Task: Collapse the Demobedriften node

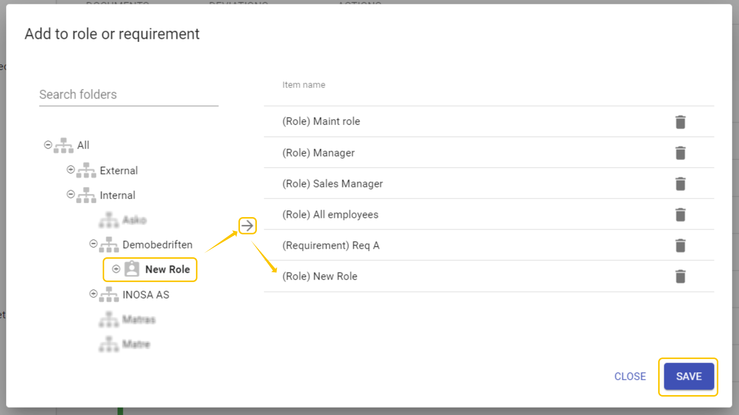Action: coord(93,244)
